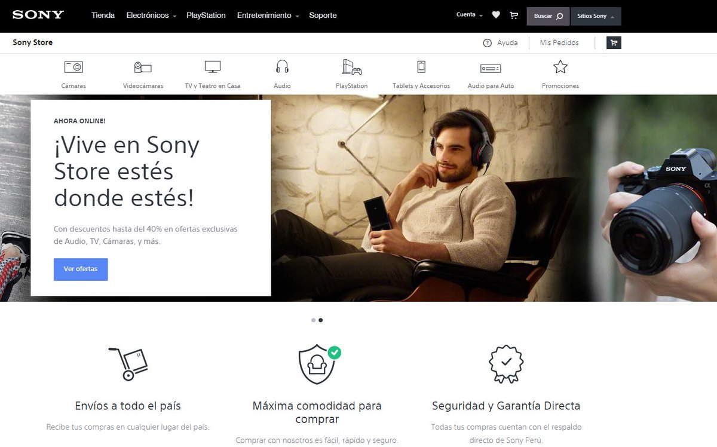Image resolution: width=717 pixels, height=447 pixels.
Task: Click the AHORA ONLINE! banner label
Action: (79, 121)
